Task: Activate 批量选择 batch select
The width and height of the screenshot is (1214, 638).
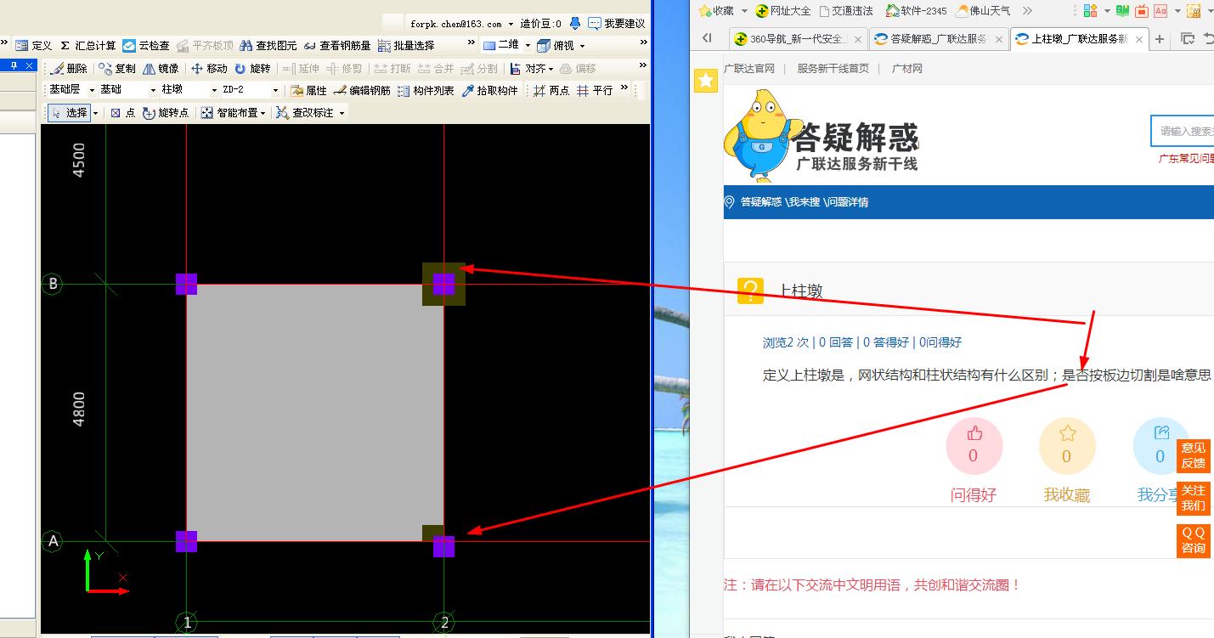Action: pyautogui.click(x=406, y=45)
